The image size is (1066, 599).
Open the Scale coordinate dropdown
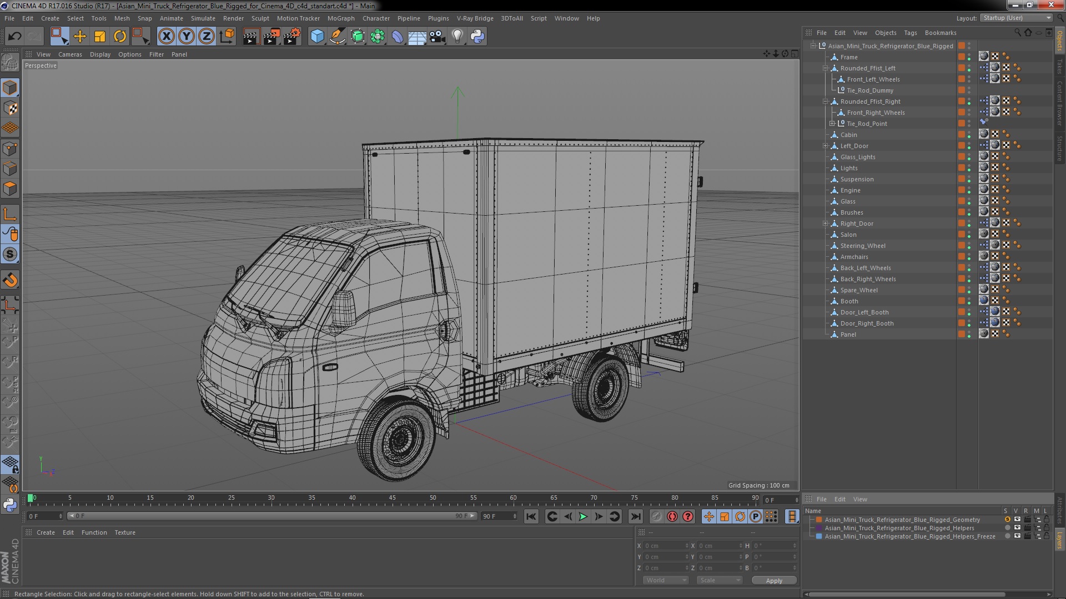720,580
